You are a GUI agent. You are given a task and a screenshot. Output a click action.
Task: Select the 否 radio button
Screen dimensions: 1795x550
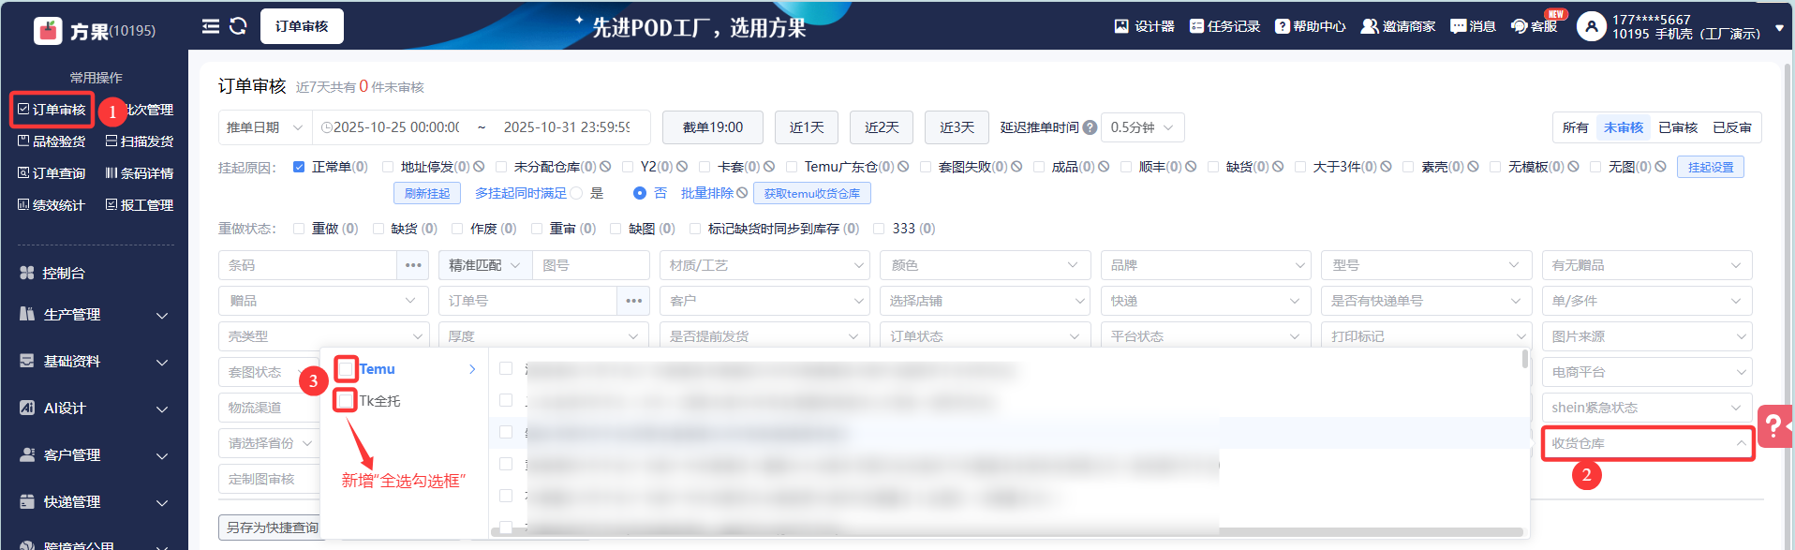click(x=640, y=193)
